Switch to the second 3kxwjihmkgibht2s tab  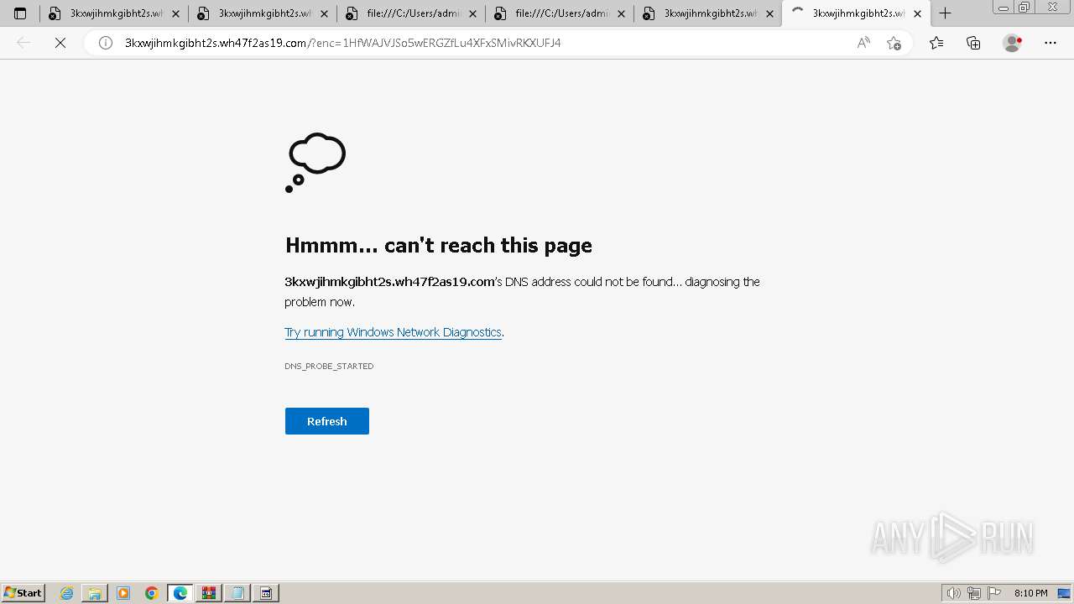click(x=263, y=13)
